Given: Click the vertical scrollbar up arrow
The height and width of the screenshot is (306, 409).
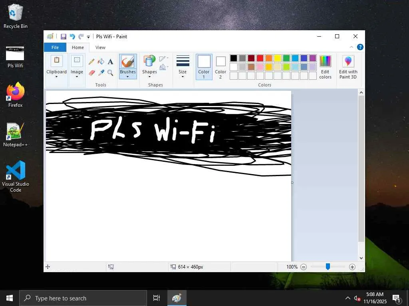Looking at the screenshot, I should (x=361, y=92).
